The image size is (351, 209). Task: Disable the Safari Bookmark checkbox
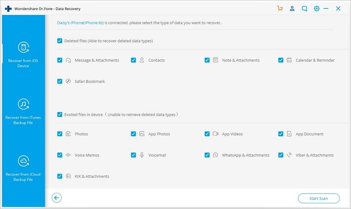coord(60,81)
